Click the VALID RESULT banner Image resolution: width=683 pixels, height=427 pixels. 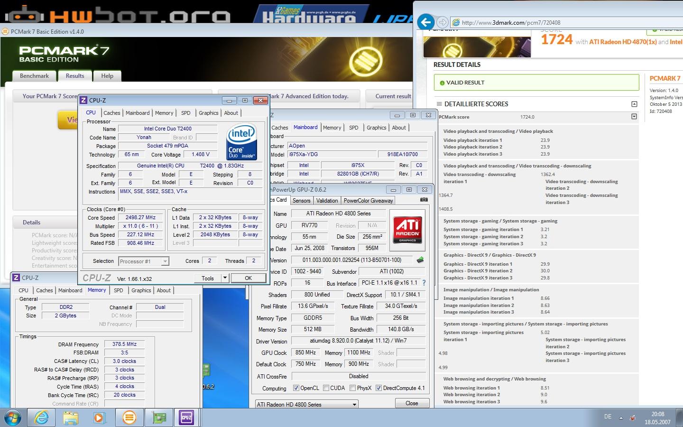[x=536, y=83]
